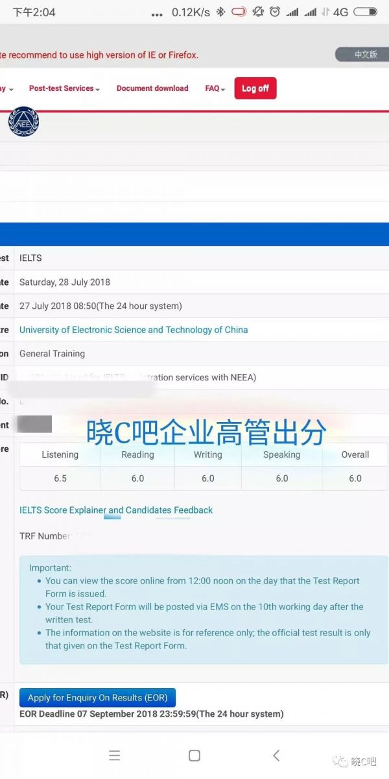Open IELTS Score Explainer and Candidates Feedback link
The width and height of the screenshot is (389, 779).
point(116,510)
